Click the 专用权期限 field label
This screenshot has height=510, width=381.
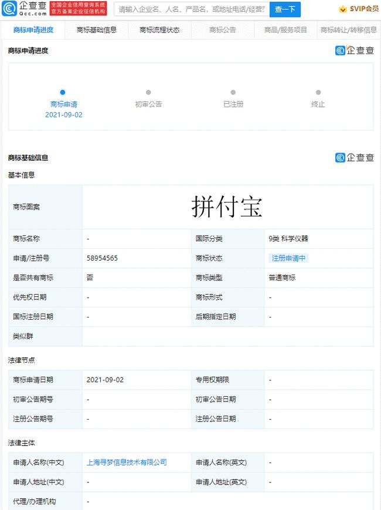(212, 380)
